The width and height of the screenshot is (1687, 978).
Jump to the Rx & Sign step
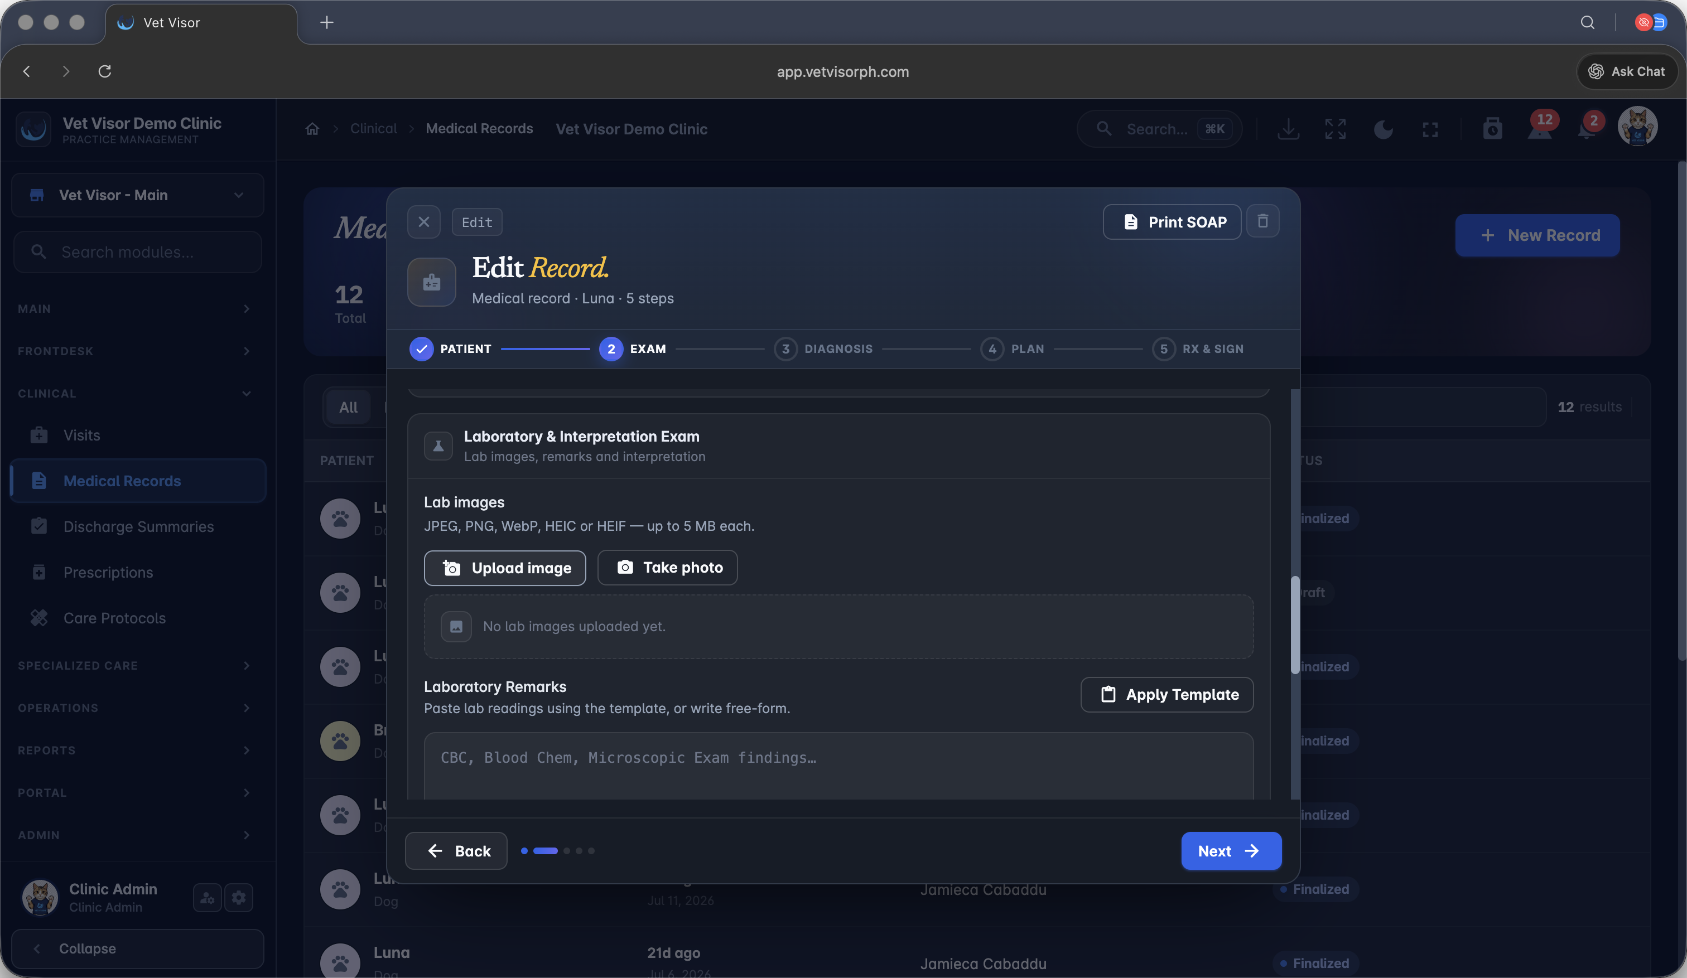point(1197,348)
